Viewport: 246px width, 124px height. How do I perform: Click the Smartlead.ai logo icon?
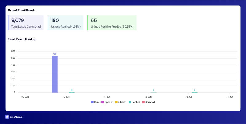coord(7,117)
